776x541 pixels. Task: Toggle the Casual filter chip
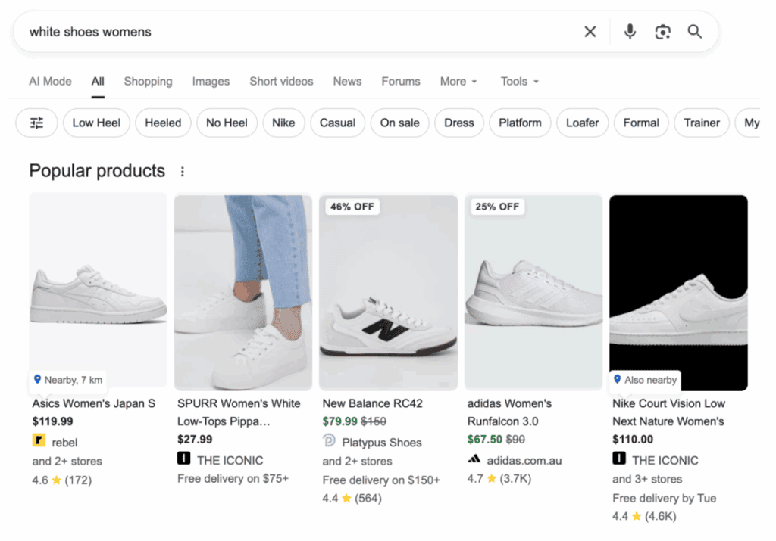click(337, 123)
